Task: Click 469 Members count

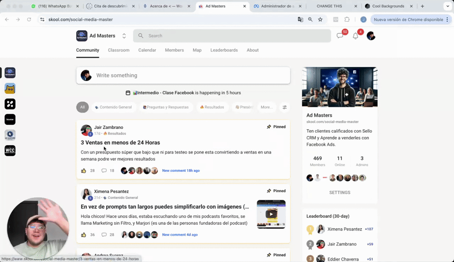Action: click(x=317, y=161)
